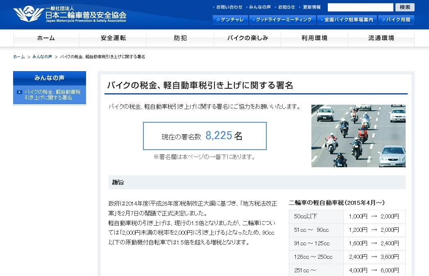Click table cell 126cc～250cc
This screenshot has height=276, width=429.
click(316, 257)
